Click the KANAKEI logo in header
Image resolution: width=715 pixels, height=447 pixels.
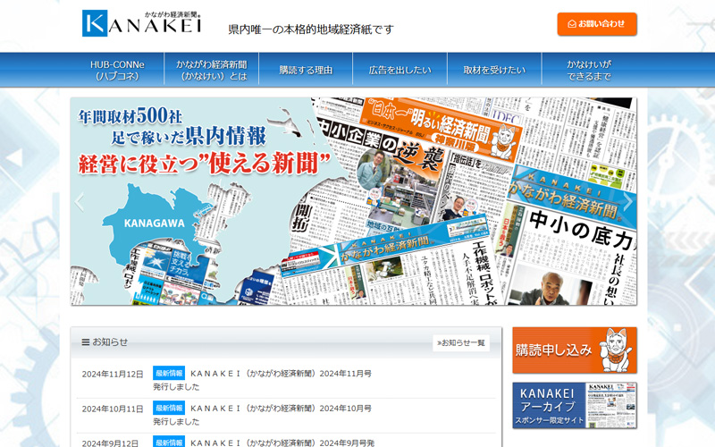coord(142,23)
